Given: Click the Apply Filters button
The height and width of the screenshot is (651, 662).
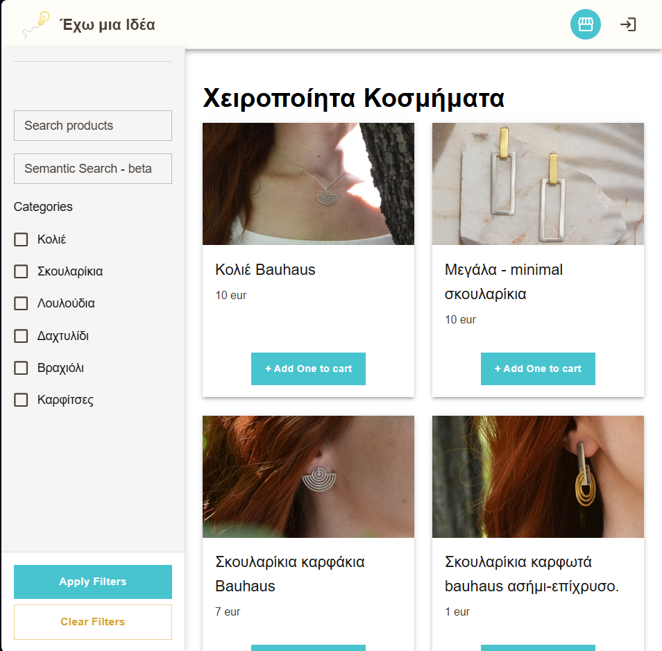Looking at the screenshot, I should pos(92,582).
